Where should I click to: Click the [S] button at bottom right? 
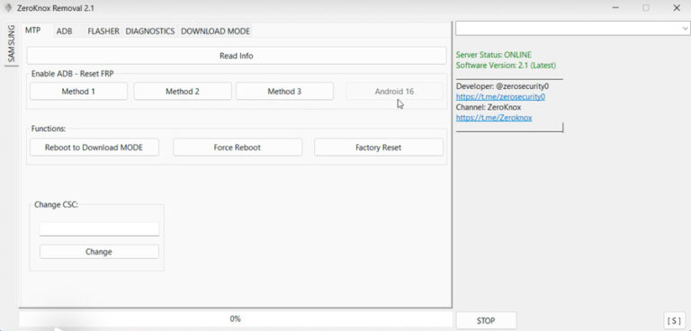[674, 320]
